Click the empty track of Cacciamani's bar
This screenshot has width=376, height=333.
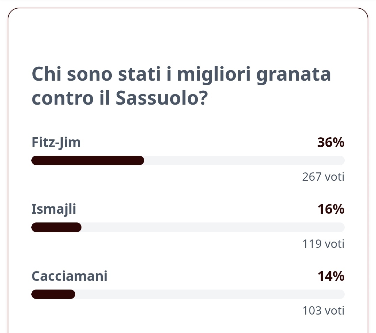click(x=210, y=294)
